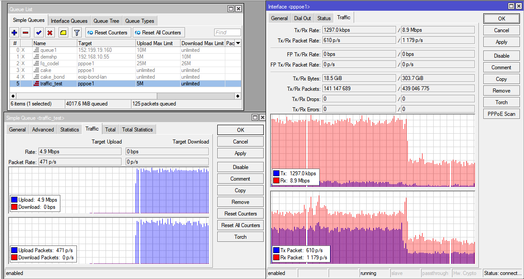Image resolution: width=524 pixels, height=279 pixels.
Task: Click Apply in Simple Queue window
Action: click(240, 153)
